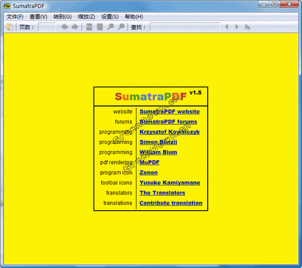Open the 查看(V) menu

[x=39, y=17]
